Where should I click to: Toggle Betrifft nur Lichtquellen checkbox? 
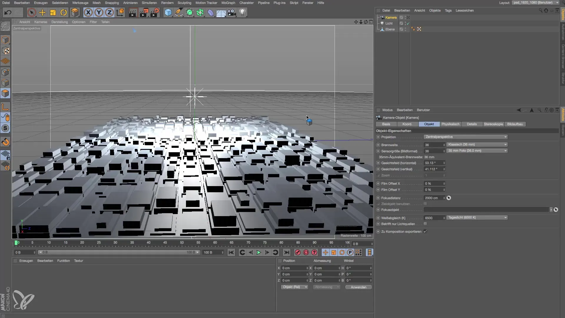click(425, 224)
